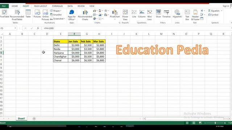Insert Column sparkline

coord(142,14)
